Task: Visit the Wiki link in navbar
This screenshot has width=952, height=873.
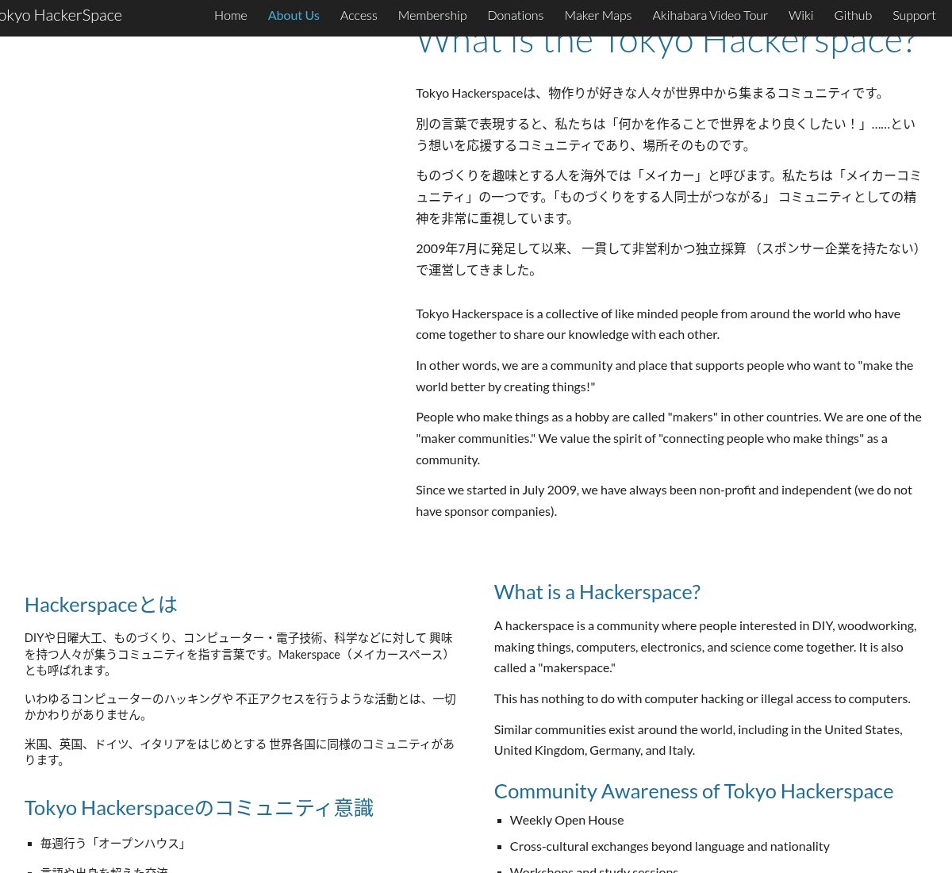Action: coord(800,15)
